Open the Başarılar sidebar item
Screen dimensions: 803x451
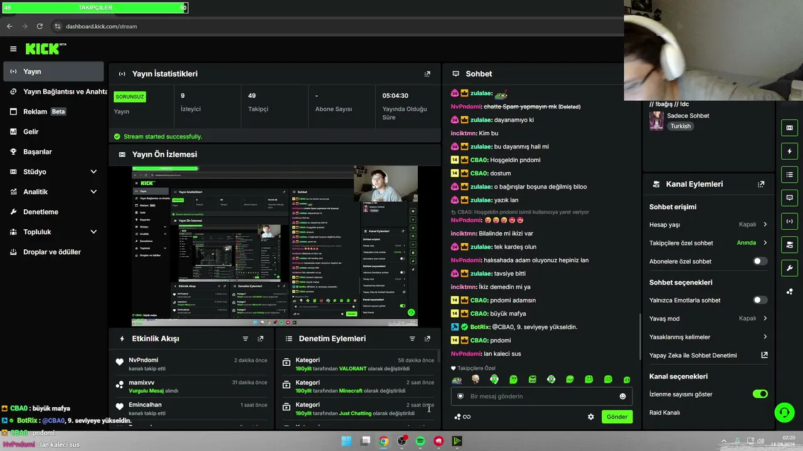point(53,152)
